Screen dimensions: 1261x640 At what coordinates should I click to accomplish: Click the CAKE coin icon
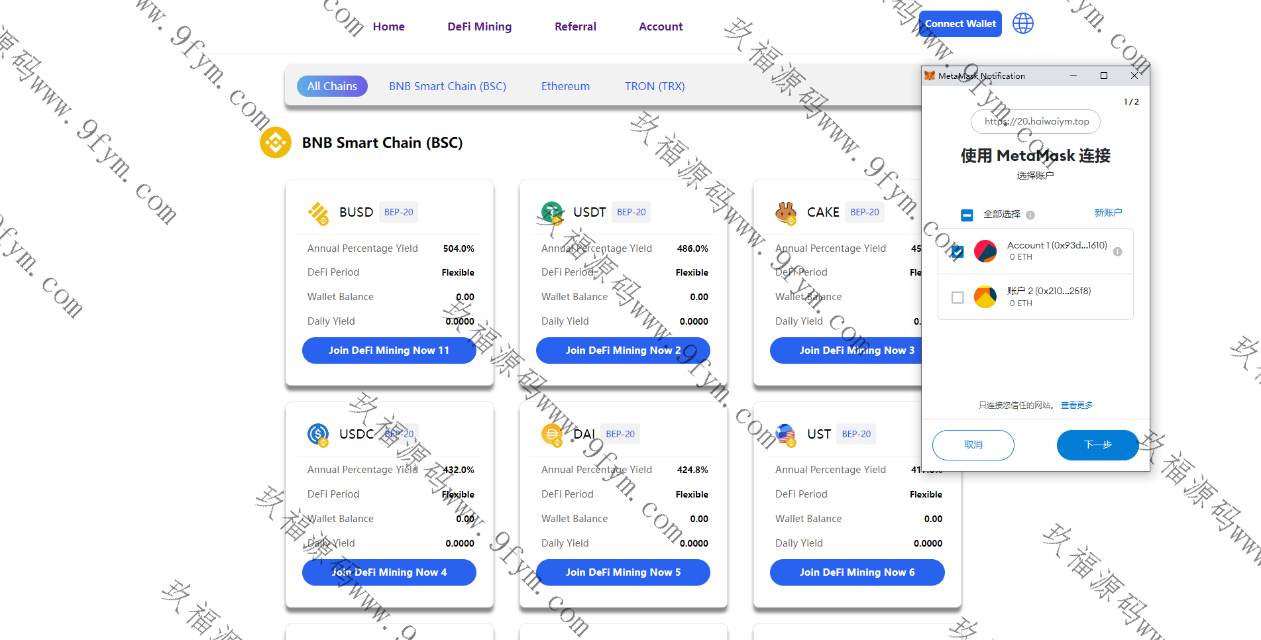coord(786,213)
